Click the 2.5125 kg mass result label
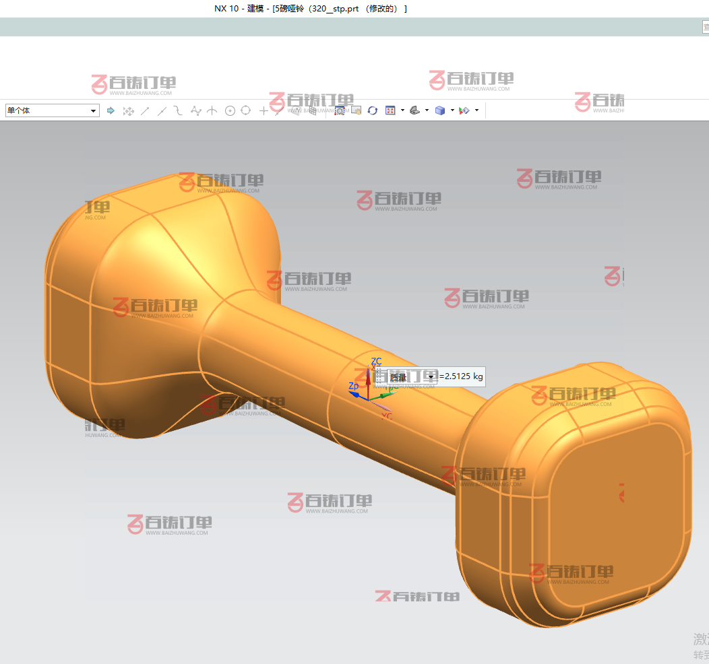 (462, 376)
